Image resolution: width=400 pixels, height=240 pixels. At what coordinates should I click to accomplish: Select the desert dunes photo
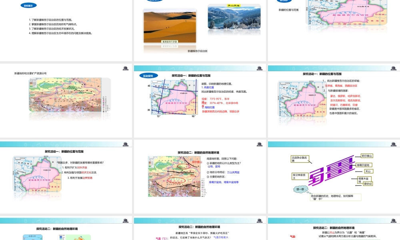(170, 26)
